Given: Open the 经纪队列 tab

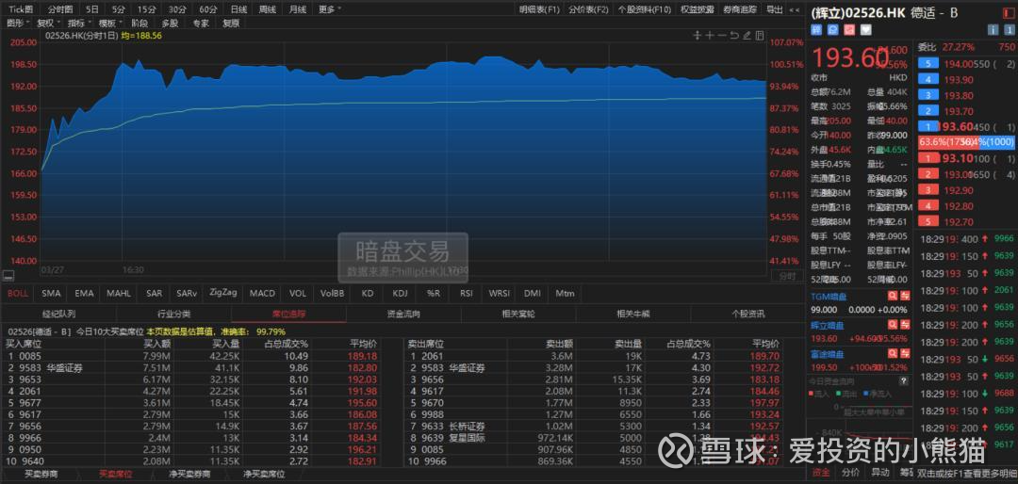Looking at the screenshot, I should coord(59,314).
